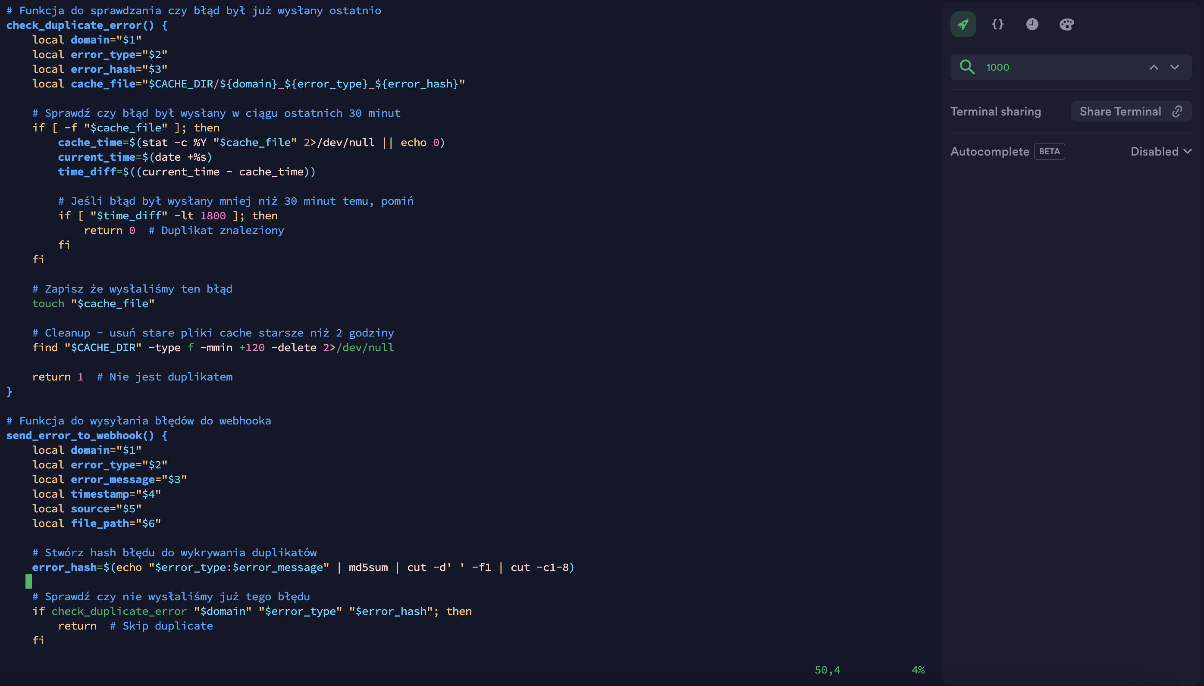Click the error_hash md5sum assignment line
Image resolution: width=1204 pixels, height=686 pixels.
303,567
